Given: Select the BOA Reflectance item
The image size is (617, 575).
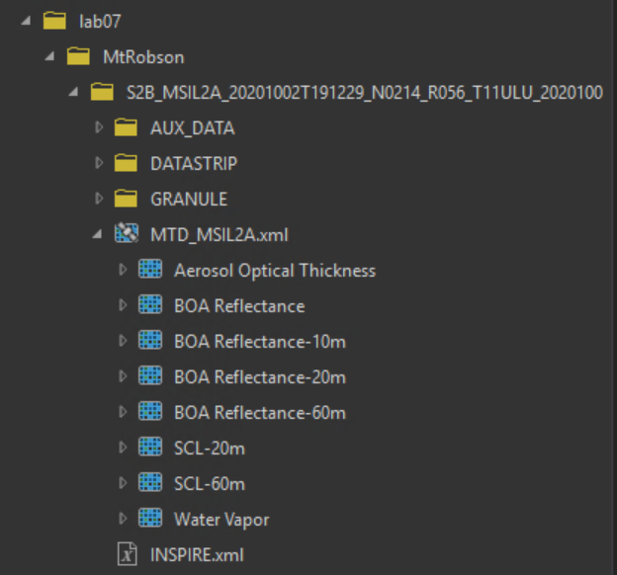Looking at the screenshot, I should coord(239,306).
